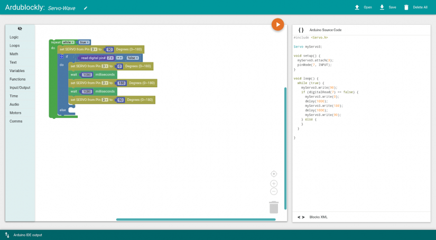Click the workspace trash can
Screen dimensions: 436x240
pyautogui.click(x=273, y=207)
